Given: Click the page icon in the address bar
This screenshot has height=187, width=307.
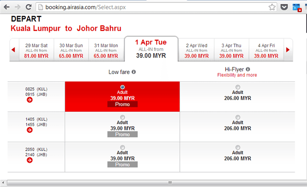Looking at the screenshot, I should [40, 7].
